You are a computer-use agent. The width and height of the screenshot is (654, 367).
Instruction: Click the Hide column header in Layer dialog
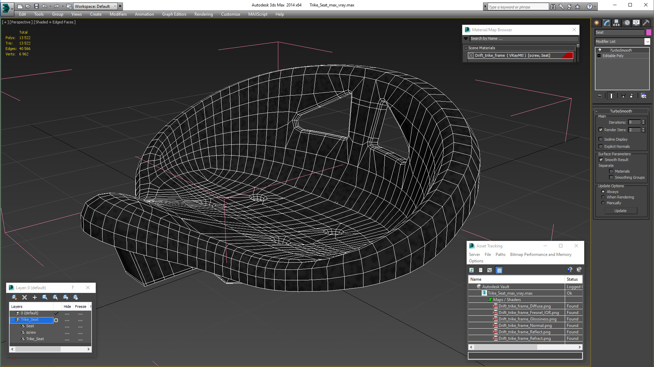(67, 306)
